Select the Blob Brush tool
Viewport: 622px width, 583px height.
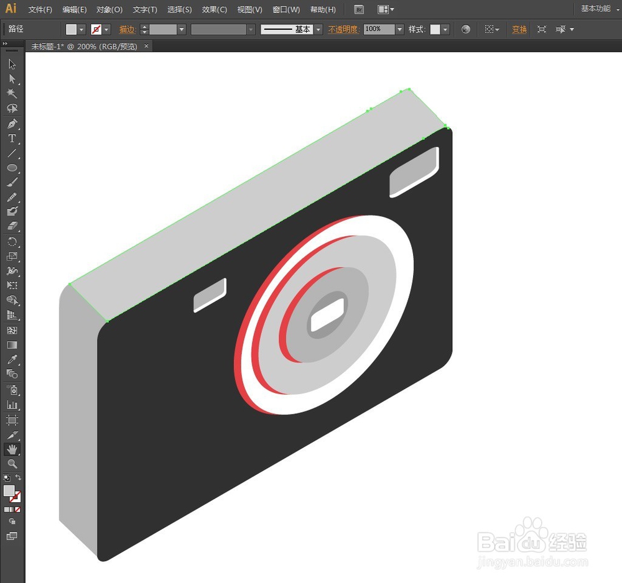[12, 211]
